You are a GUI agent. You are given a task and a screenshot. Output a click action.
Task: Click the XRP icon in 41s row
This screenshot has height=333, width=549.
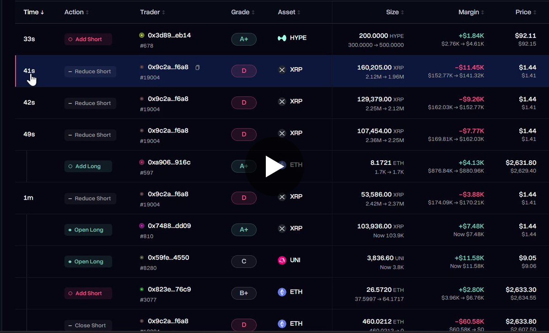click(x=282, y=70)
